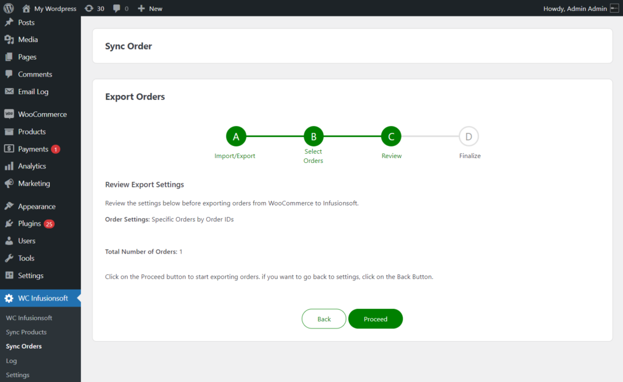Click Howdy, Admin Admin account link
623x382 pixels.
pos(575,9)
